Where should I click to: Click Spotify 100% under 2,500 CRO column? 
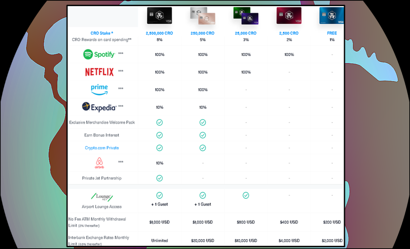pyautogui.click(x=289, y=55)
